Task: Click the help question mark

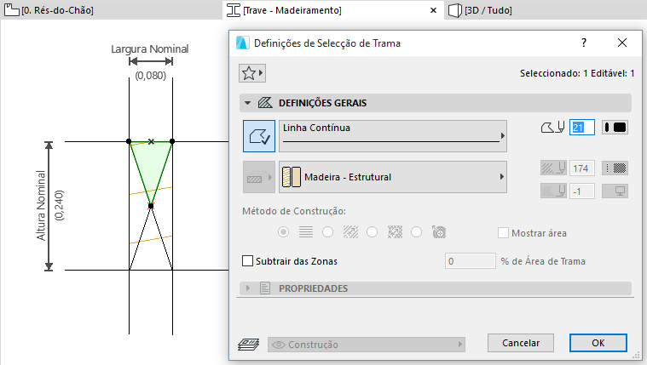Action: pyautogui.click(x=584, y=43)
